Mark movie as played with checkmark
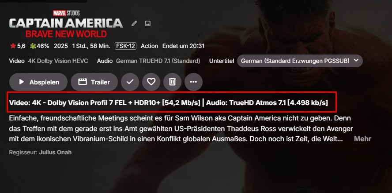Screen dimensions: 392x193 click(x=130, y=82)
